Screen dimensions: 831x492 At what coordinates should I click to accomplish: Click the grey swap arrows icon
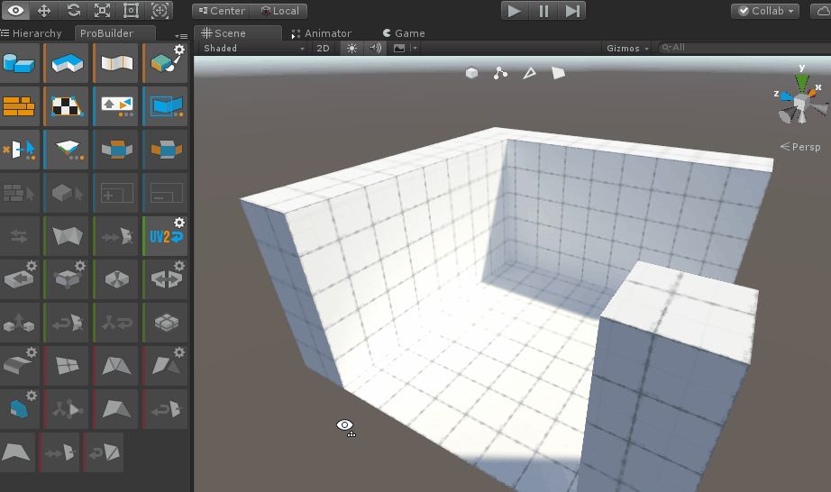click(x=20, y=236)
